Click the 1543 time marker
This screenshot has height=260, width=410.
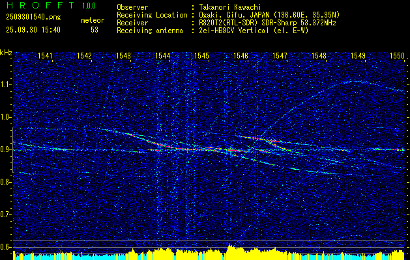(x=123, y=55)
